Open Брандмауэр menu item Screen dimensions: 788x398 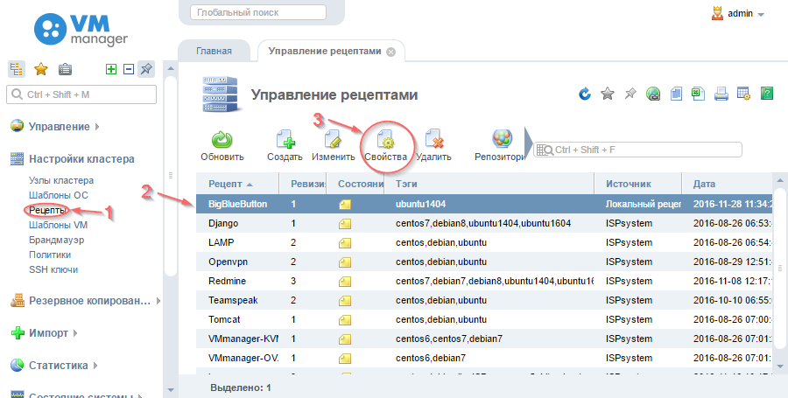[56, 240]
